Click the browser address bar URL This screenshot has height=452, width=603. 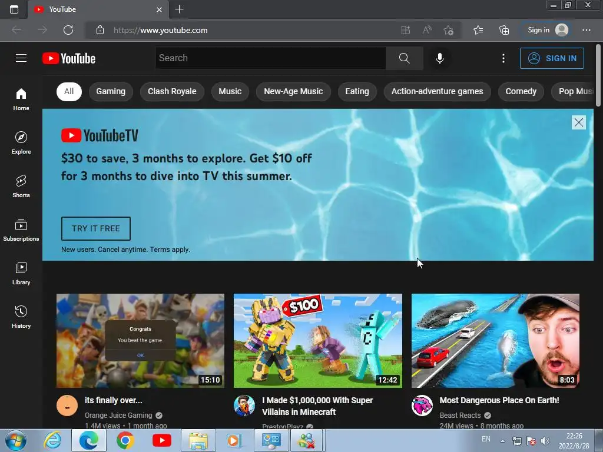pyautogui.click(x=160, y=30)
